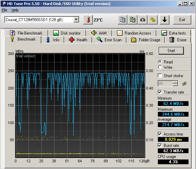Open options via the wrench tools icon
Viewport: 196px width, 169px height.
tap(153, 20)
